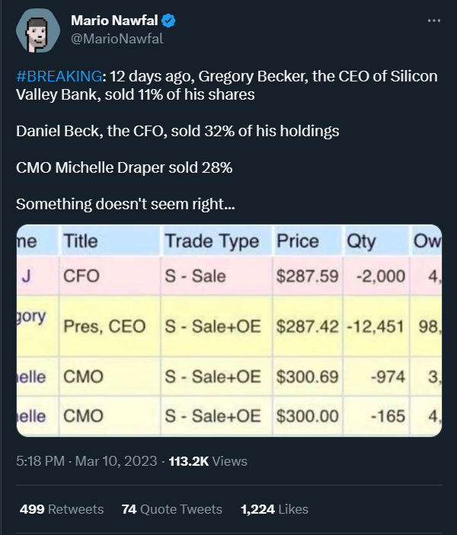The height and width of the screenshot is (535, 457).
Task: Click the $287.59 price cell in image
Action: point(307,275)
